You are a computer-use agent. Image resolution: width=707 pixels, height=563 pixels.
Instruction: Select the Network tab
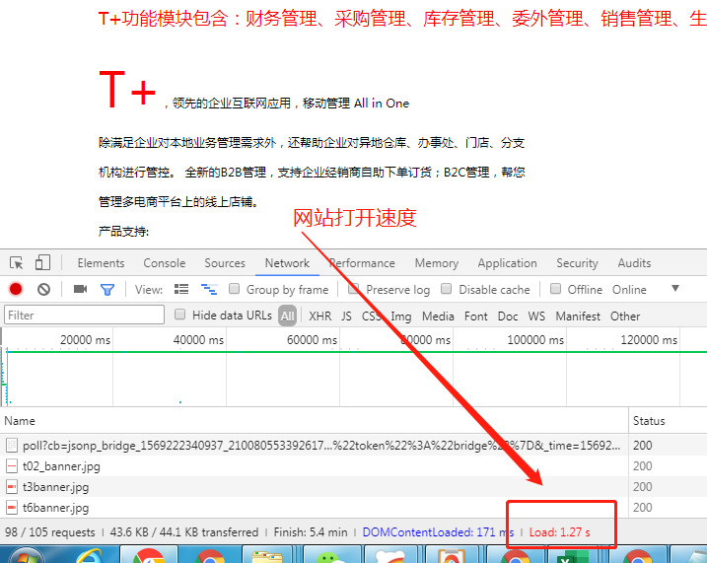click(287, 263)
